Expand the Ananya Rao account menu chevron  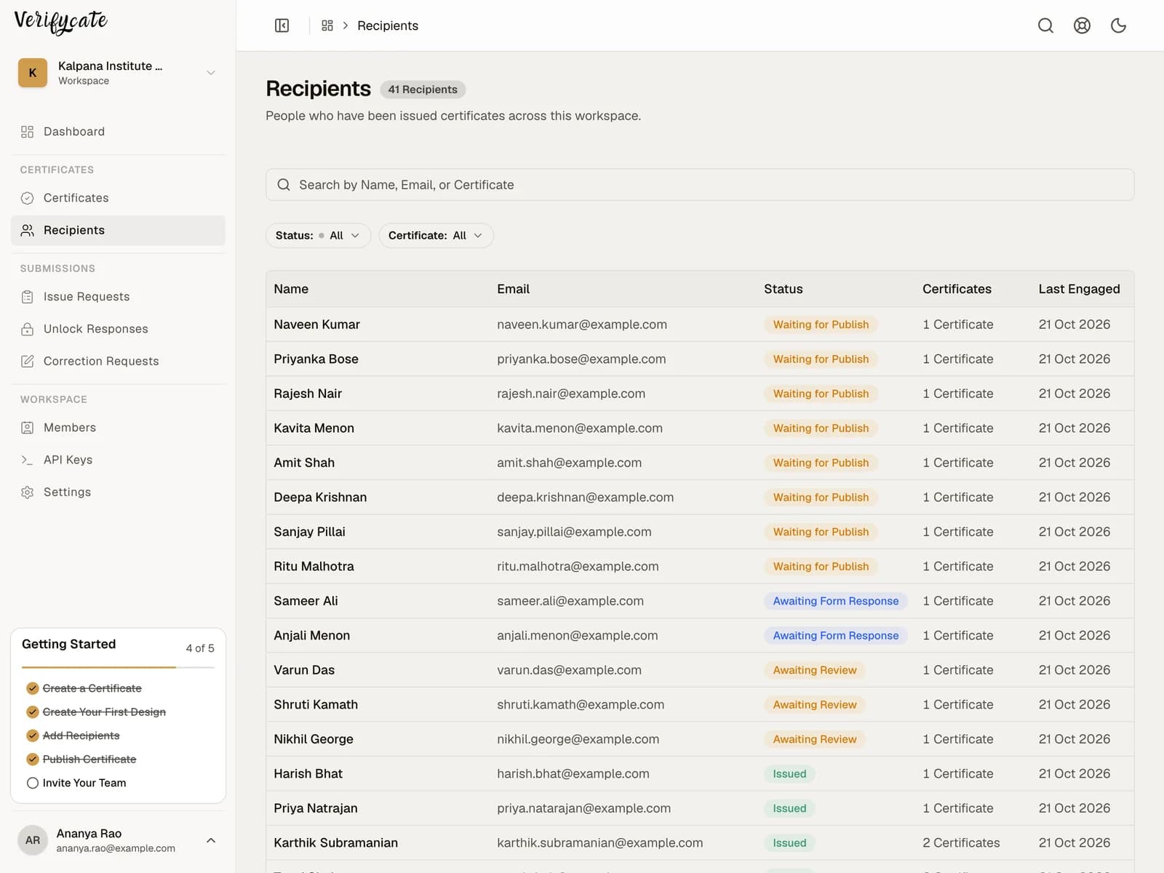coord(211,840)
